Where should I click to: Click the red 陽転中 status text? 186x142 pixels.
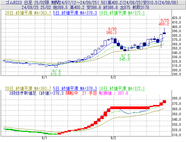pyautogui.click(x=72, y=93)
